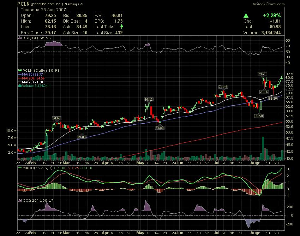Click the 64.12 price label
This screenshot has width=300, height=236.
(x=149, y=99)
